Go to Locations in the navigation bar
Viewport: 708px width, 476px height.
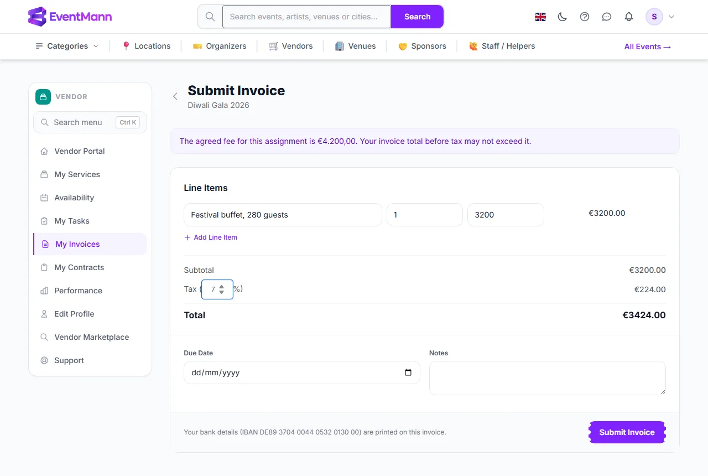pyautogui.click(x=146, y=46)
